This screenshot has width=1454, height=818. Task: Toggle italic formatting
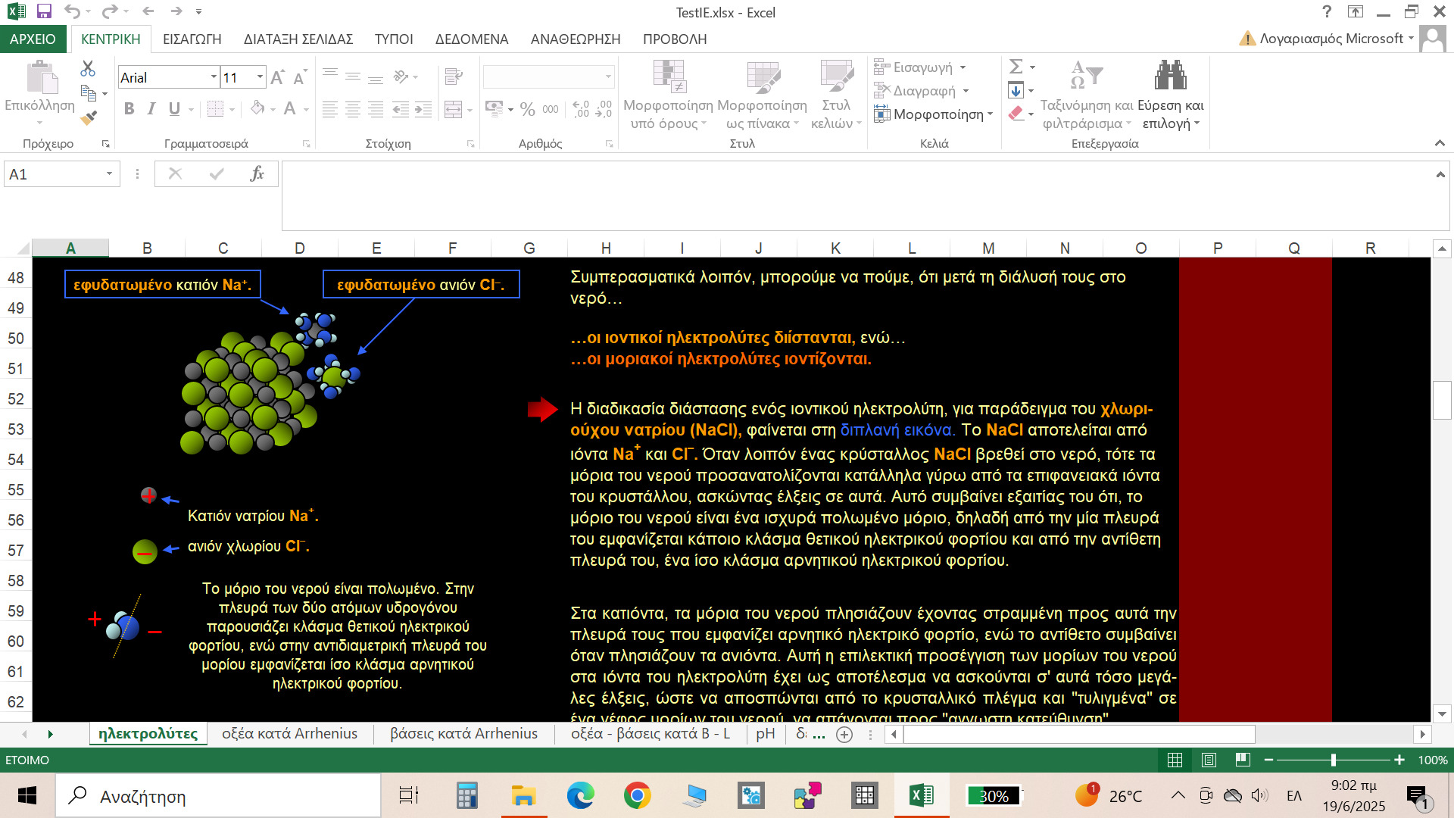[151, 109]
